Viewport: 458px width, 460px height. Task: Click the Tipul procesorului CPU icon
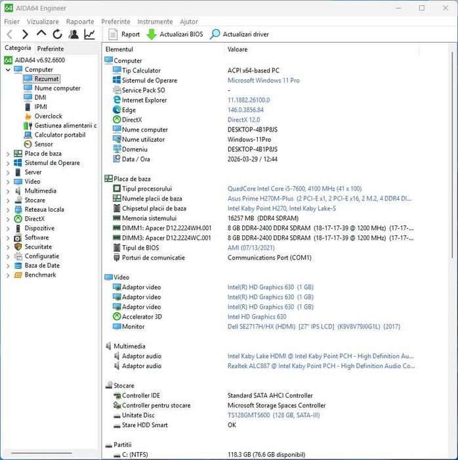(x=117, y=189)
